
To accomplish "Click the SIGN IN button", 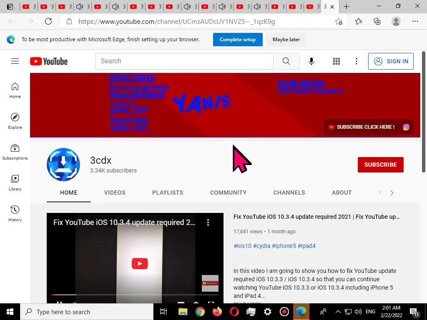I will click(x=391, y=61).
